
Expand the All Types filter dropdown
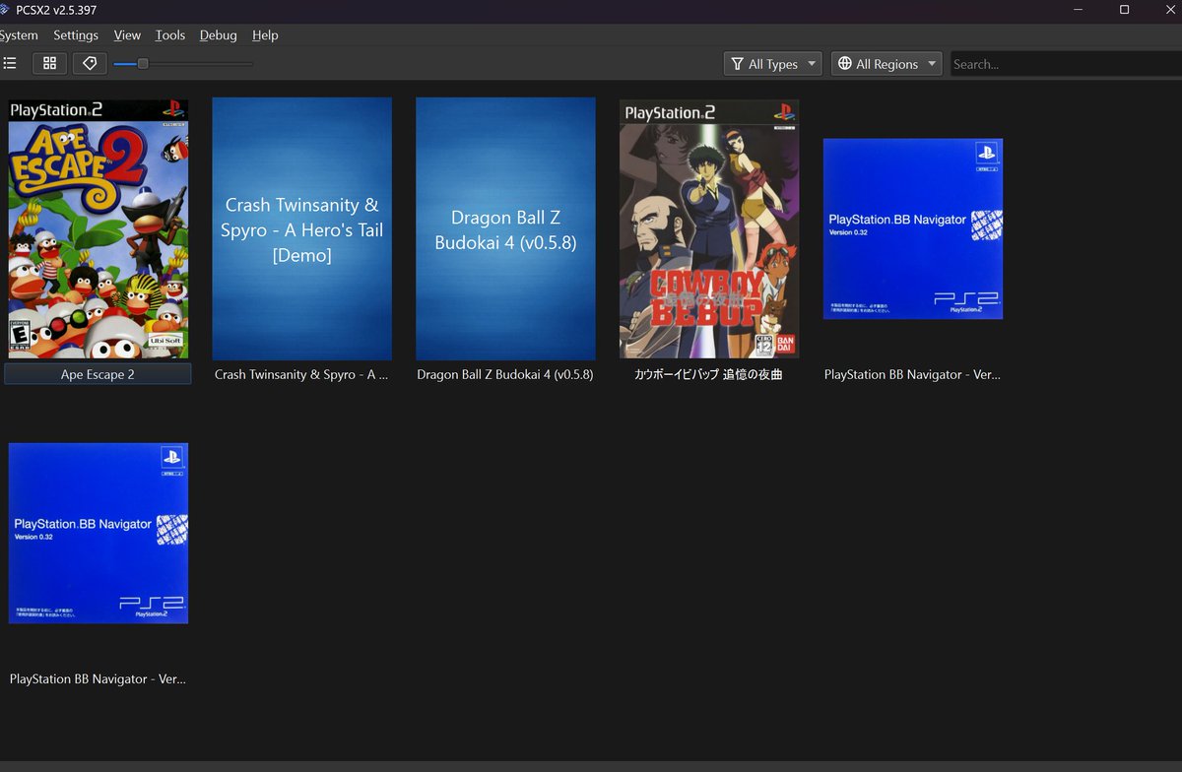(x=773, y=64)
